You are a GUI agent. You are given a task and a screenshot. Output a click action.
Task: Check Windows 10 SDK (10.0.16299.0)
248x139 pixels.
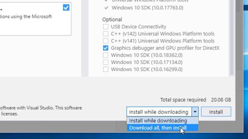[106, 69]
